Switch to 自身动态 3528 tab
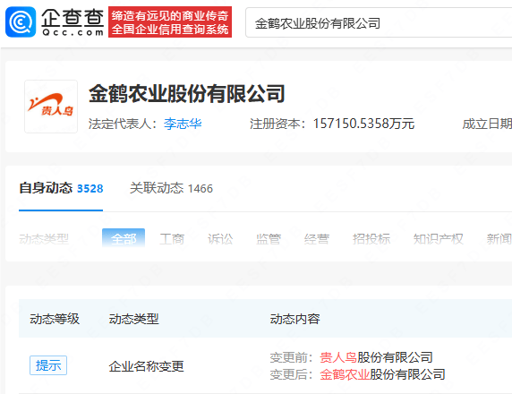 61,188
